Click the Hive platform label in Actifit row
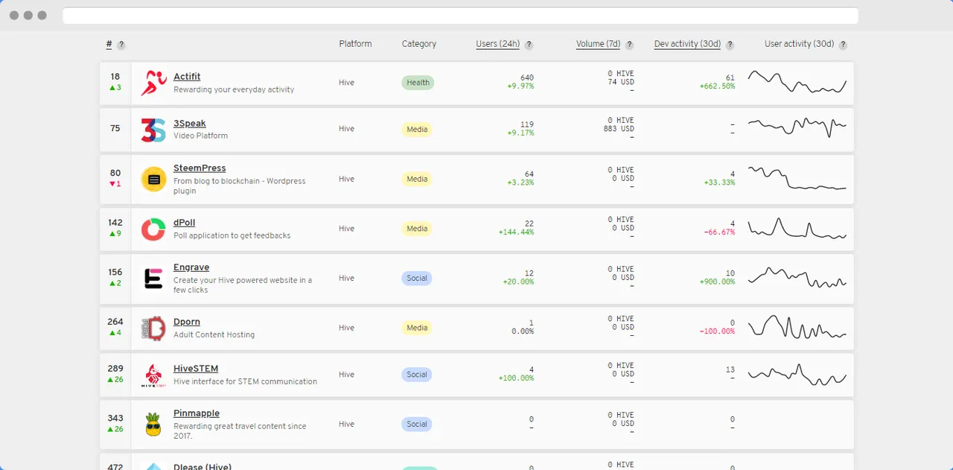This screenshot has height=470, width=953. pos(346,83)
